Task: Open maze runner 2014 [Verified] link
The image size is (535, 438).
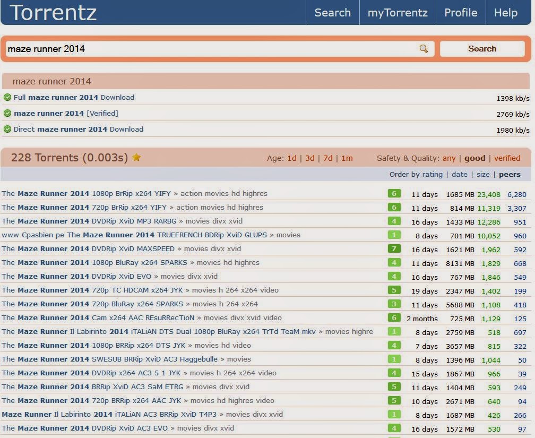Action: (x=66, y=113)
